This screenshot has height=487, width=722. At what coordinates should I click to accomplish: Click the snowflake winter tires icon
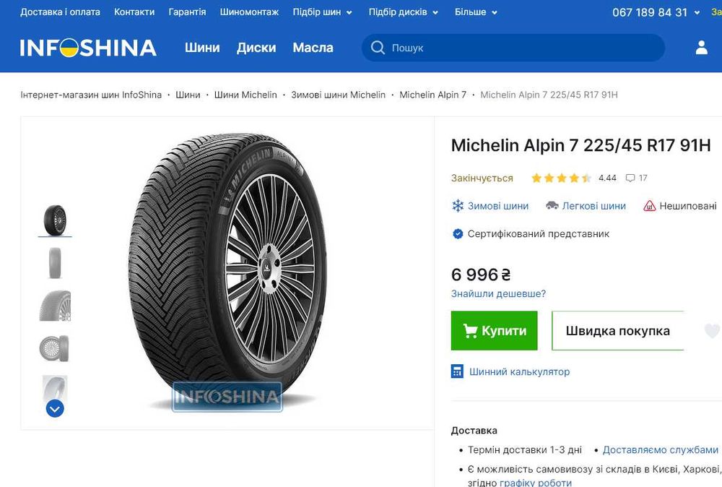point(457,206)
